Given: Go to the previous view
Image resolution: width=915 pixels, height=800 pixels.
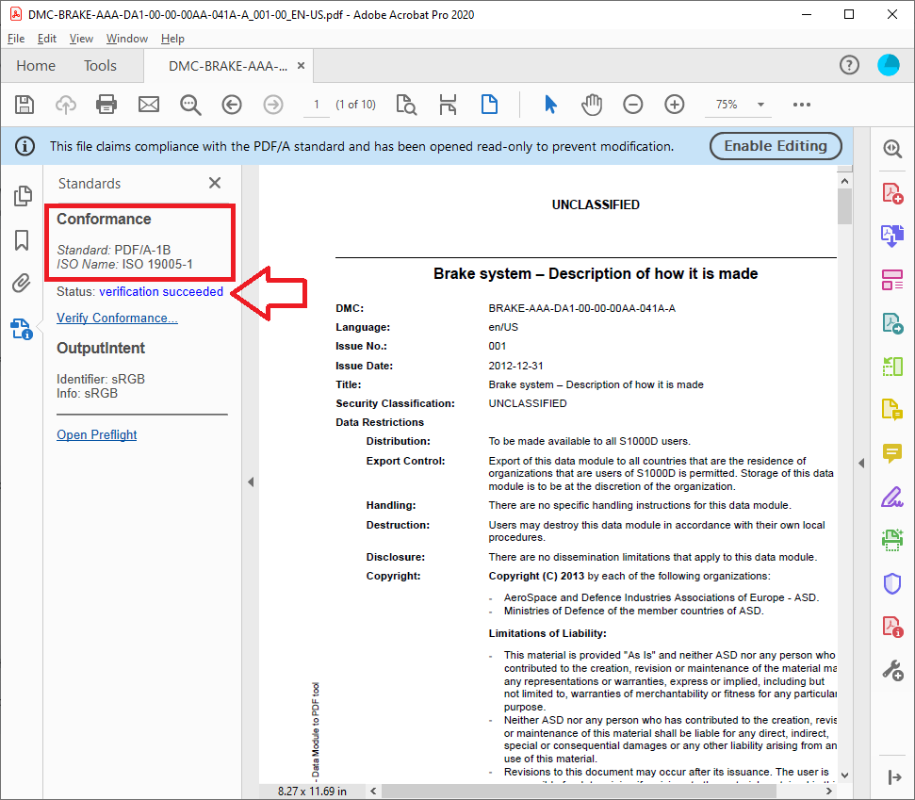Looking at the screenshot, I should [231, 104].
